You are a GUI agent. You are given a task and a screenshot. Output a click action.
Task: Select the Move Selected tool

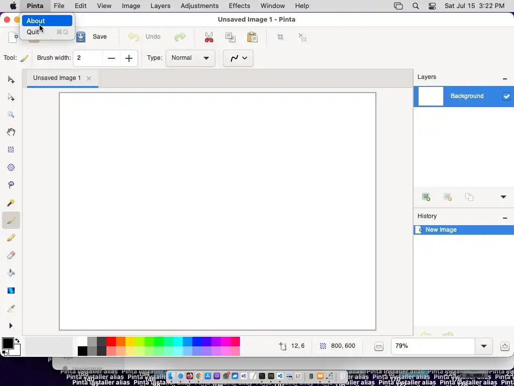click(x=11, y=80)
